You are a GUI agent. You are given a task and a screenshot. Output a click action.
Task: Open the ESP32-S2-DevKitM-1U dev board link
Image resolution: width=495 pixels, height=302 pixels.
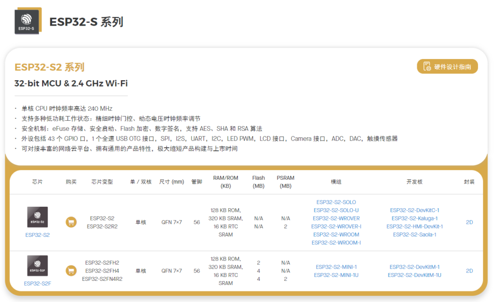414,275
